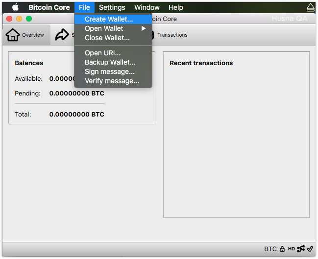Screen dimensions: 318x259
Task: Click the eject icon in menu bar
Action: click(311, 8)
